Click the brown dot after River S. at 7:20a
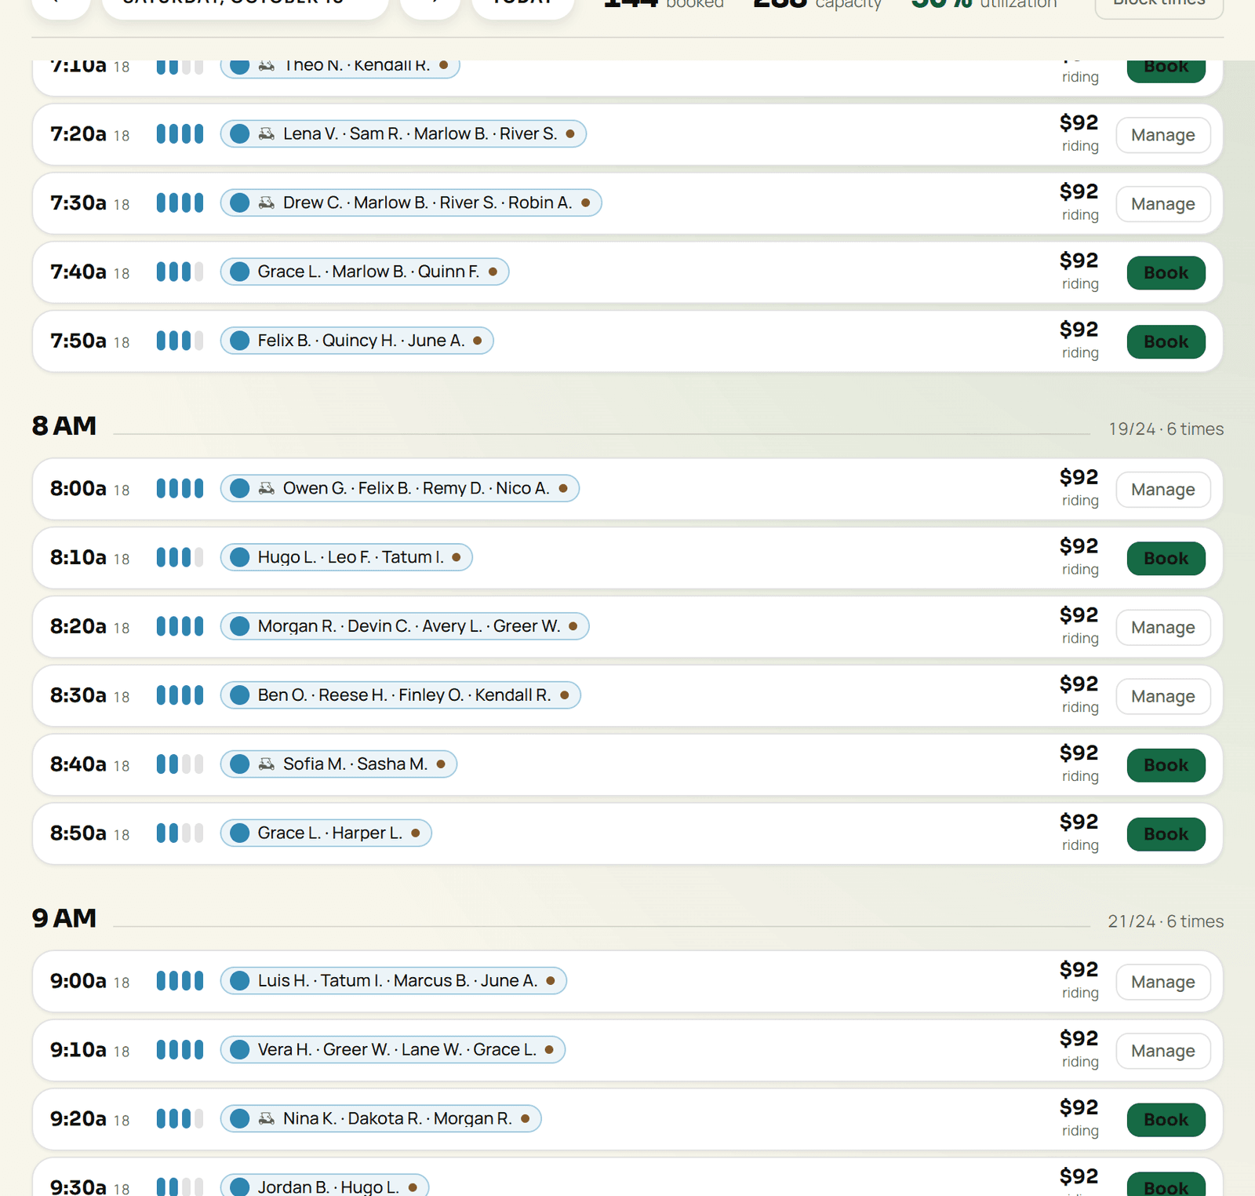Image resolution: width=1255 pixels, height=1196 pixels. (x=570, y=133)
